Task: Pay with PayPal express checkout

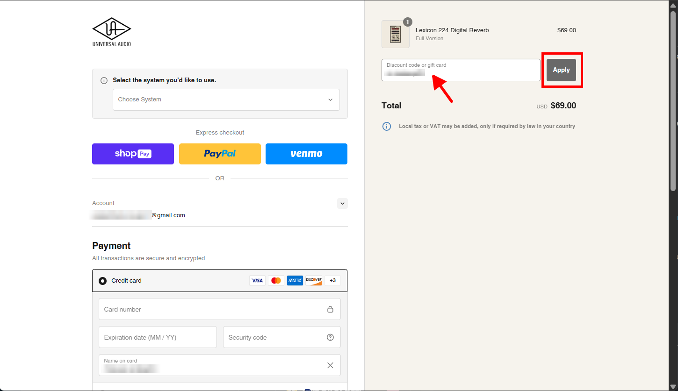Action: (x=220, y=154)
